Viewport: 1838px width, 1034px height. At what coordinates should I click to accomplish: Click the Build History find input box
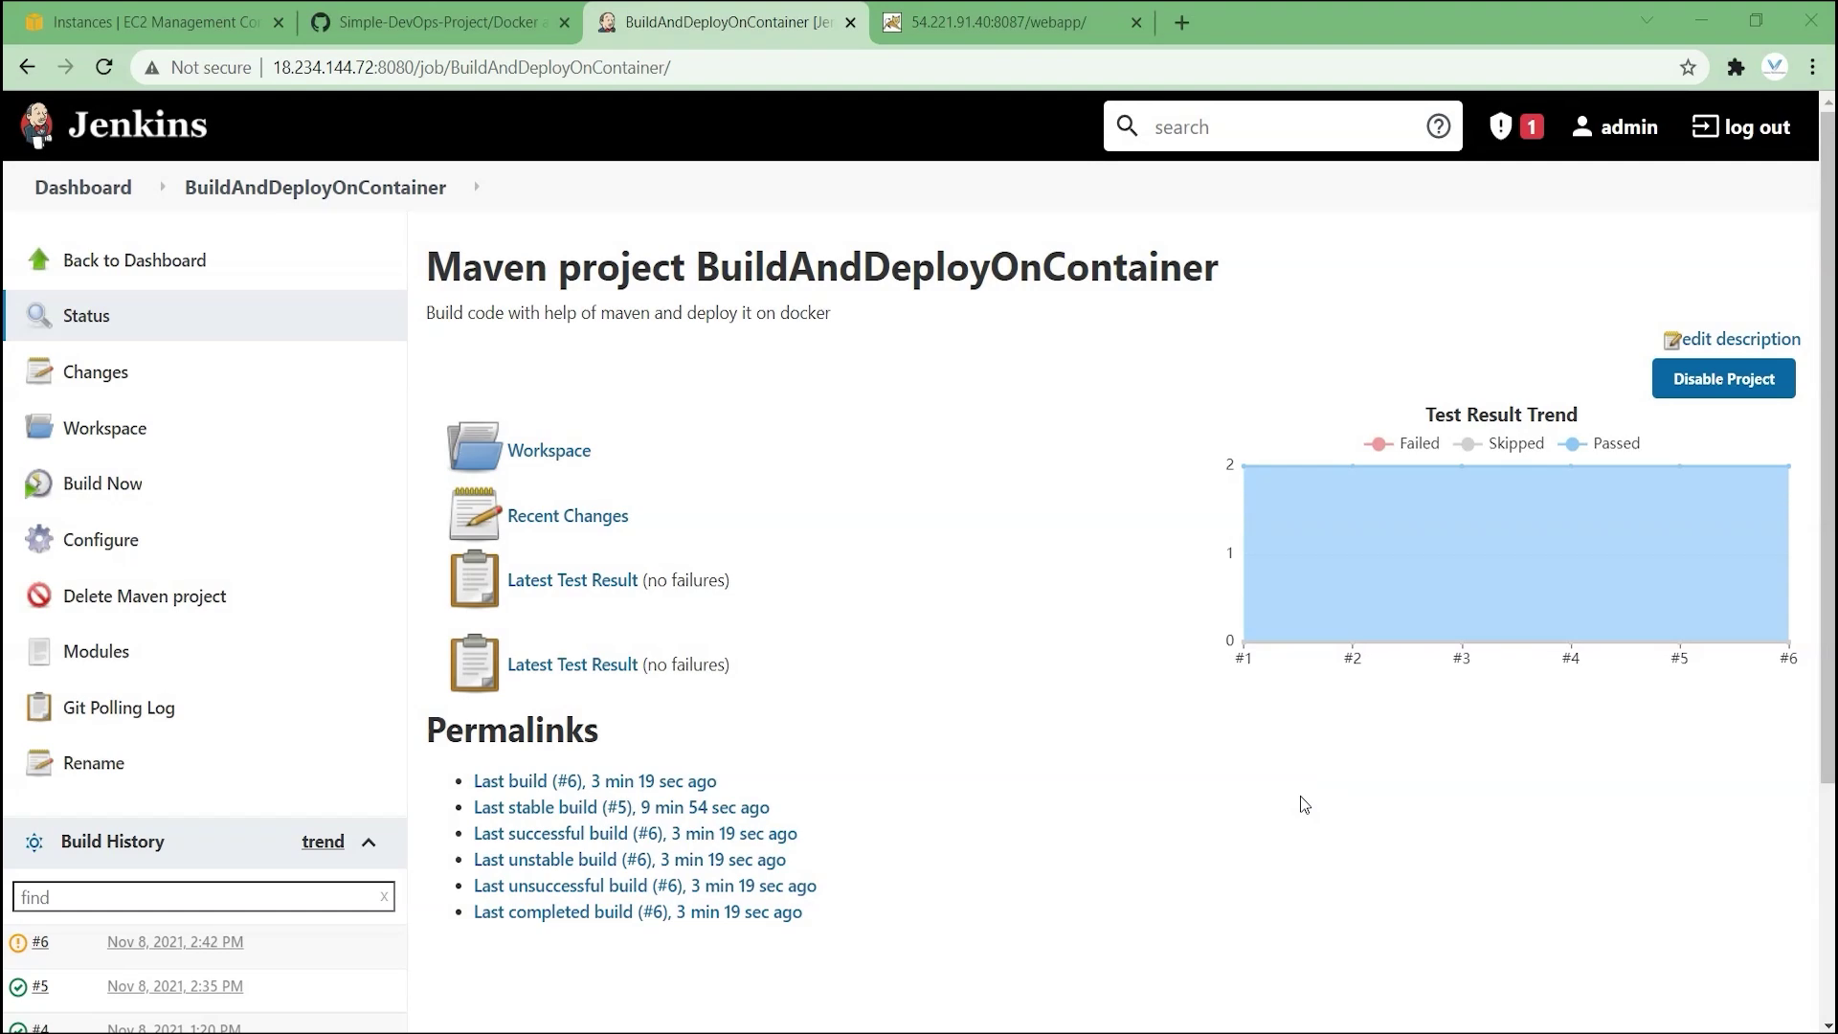(x=203, y=897)
